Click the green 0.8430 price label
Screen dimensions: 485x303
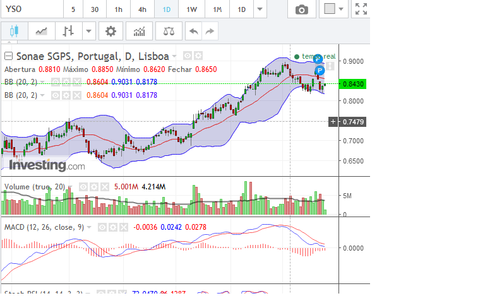point(352,84)
